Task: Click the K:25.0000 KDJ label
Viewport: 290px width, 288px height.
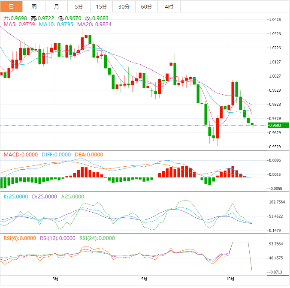Action: point(16,197)
